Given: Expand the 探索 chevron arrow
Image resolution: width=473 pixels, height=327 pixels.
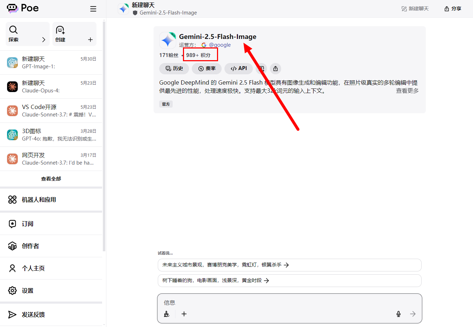Looking at the screenshot, I should 44,40.
